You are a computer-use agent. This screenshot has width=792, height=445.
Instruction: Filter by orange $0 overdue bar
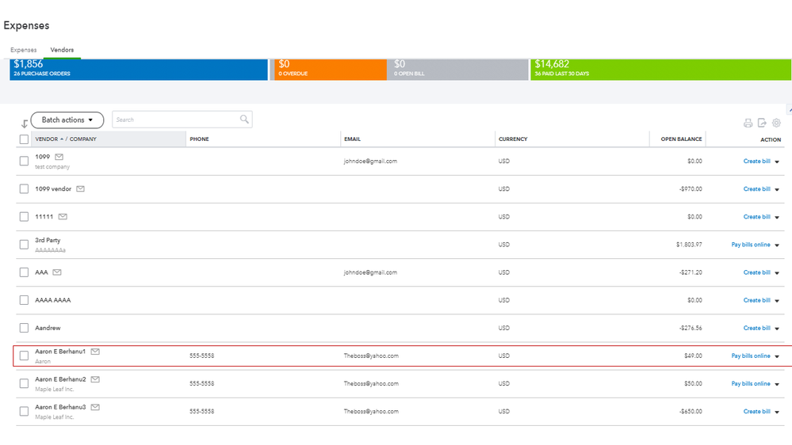tap(331, 70)
